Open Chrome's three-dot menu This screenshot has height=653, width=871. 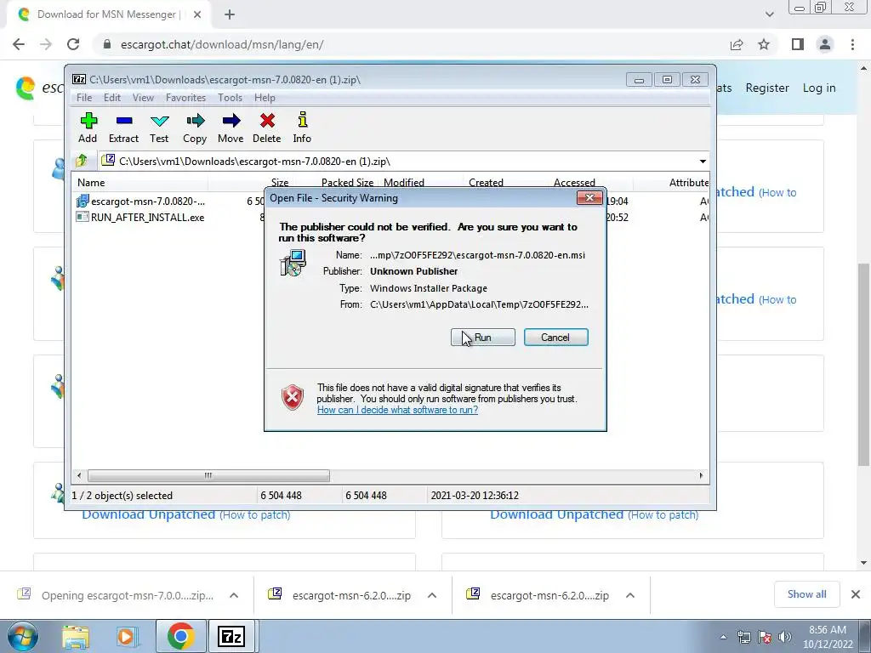(x=852, y=44)
